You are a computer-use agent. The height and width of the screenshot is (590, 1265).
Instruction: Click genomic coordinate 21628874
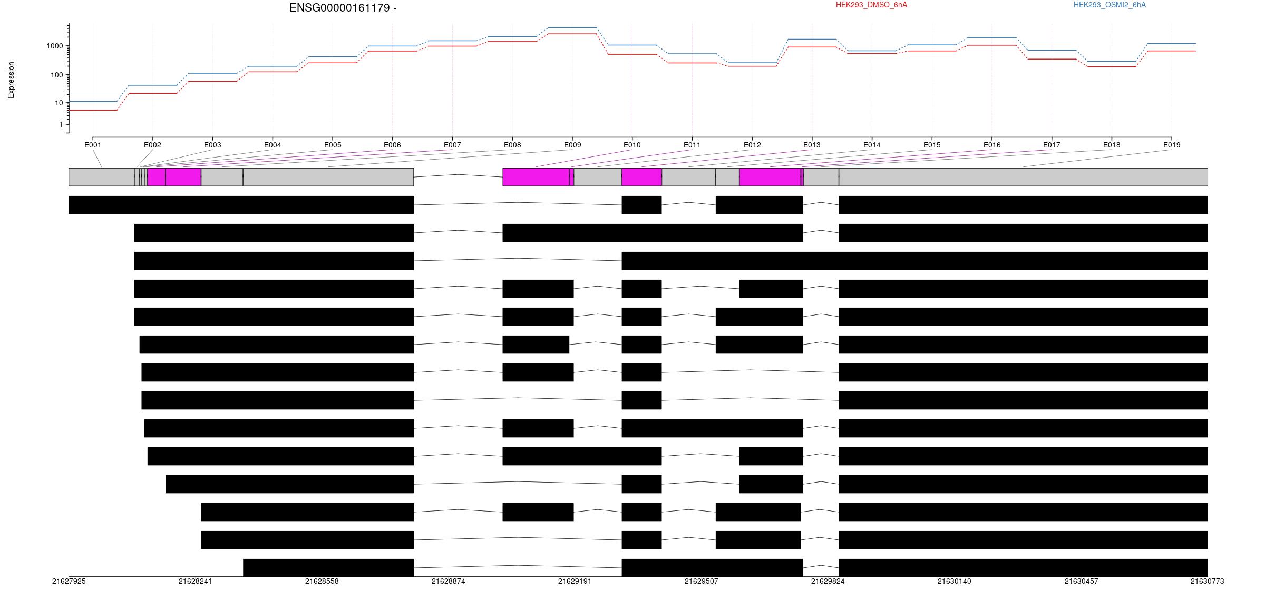(x=448, y=582)
